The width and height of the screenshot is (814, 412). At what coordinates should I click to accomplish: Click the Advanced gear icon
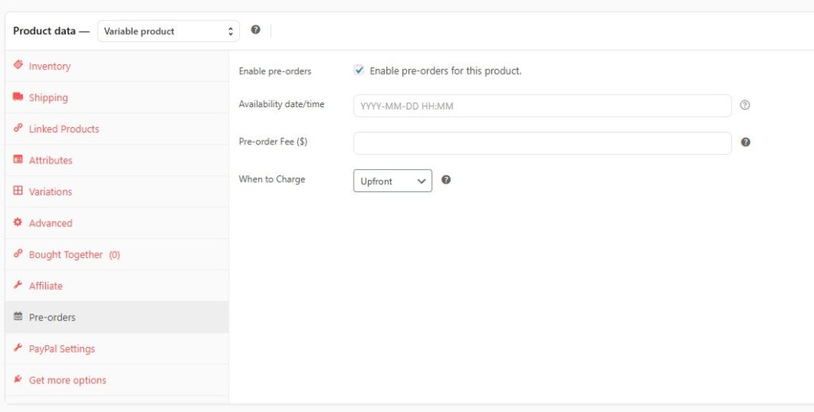tap(18, 223)
